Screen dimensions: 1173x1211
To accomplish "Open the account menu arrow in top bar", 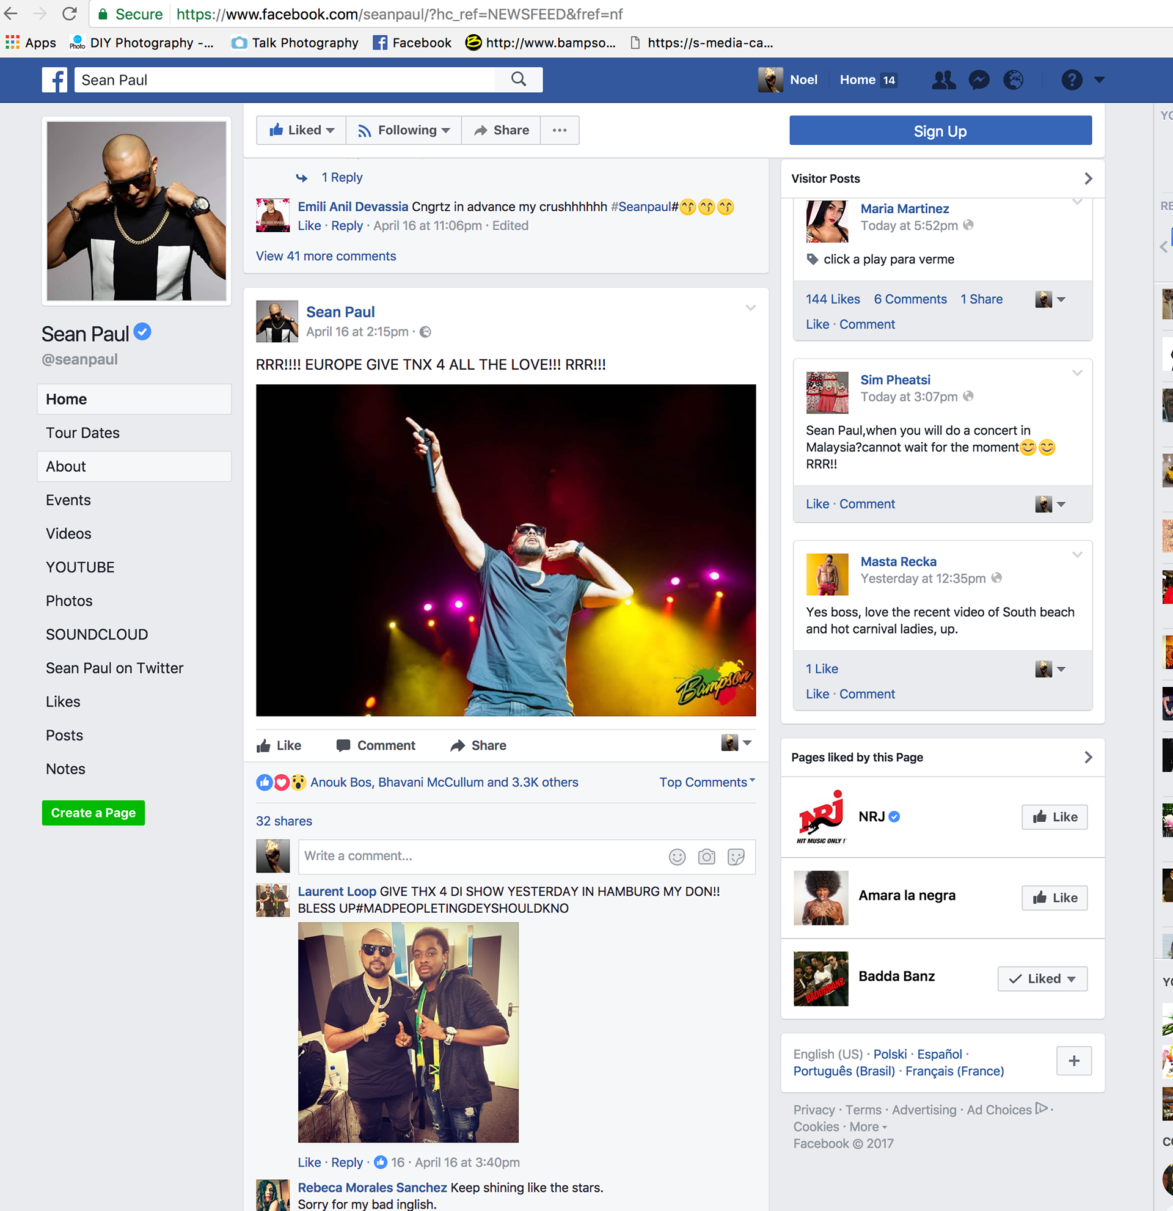I will coord(1100,79).
